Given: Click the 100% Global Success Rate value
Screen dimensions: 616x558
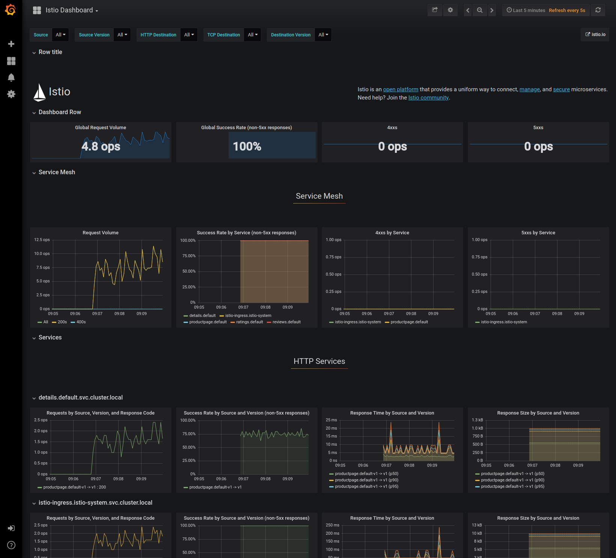Looking at the screenshot, I should click(247, 146).
